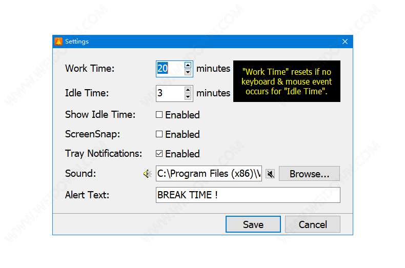Click the orange app icon in title bar
The image size is (405, 268).
point(58,42)
